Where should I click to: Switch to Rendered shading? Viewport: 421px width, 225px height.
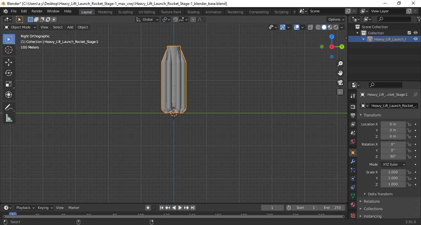[336, 27]
